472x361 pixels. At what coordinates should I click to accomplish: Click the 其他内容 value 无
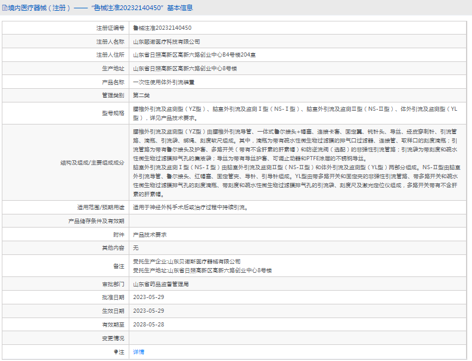[136, 248]
